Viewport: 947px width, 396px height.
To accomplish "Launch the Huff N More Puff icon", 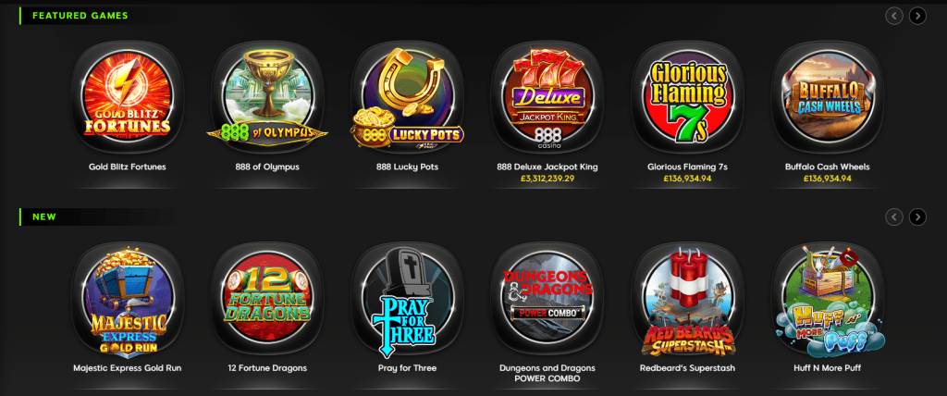I will click(828, 299).
